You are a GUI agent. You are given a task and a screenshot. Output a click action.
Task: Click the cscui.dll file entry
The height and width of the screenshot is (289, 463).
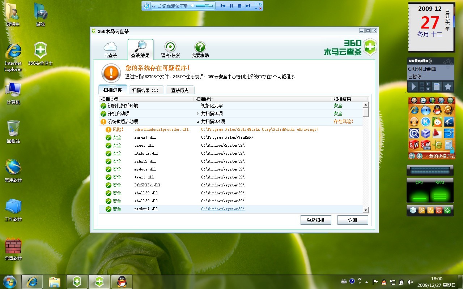click(x=144, y=145)
